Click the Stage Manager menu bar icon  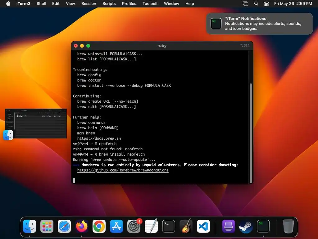click(x=245, y=4)
